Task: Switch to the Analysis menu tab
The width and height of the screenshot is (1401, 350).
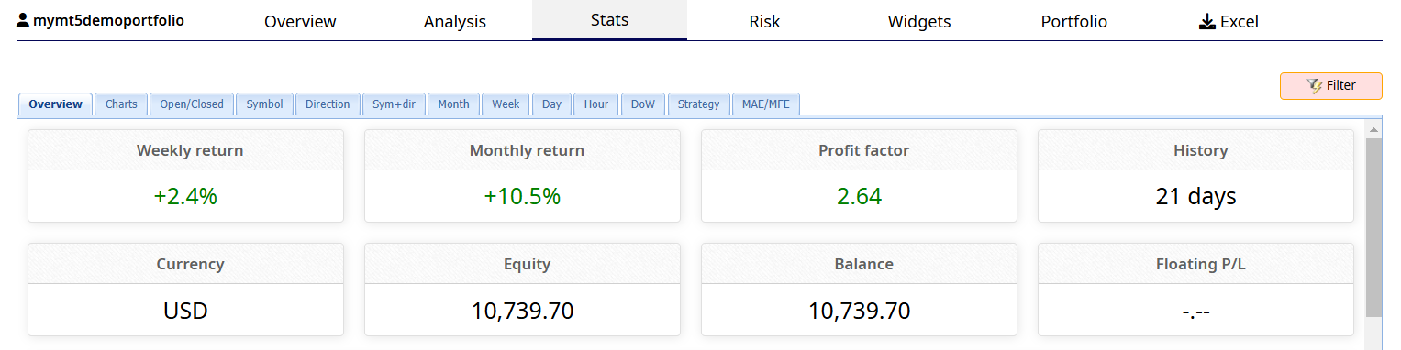Action: pyautogui.click(x=455, y=21)
